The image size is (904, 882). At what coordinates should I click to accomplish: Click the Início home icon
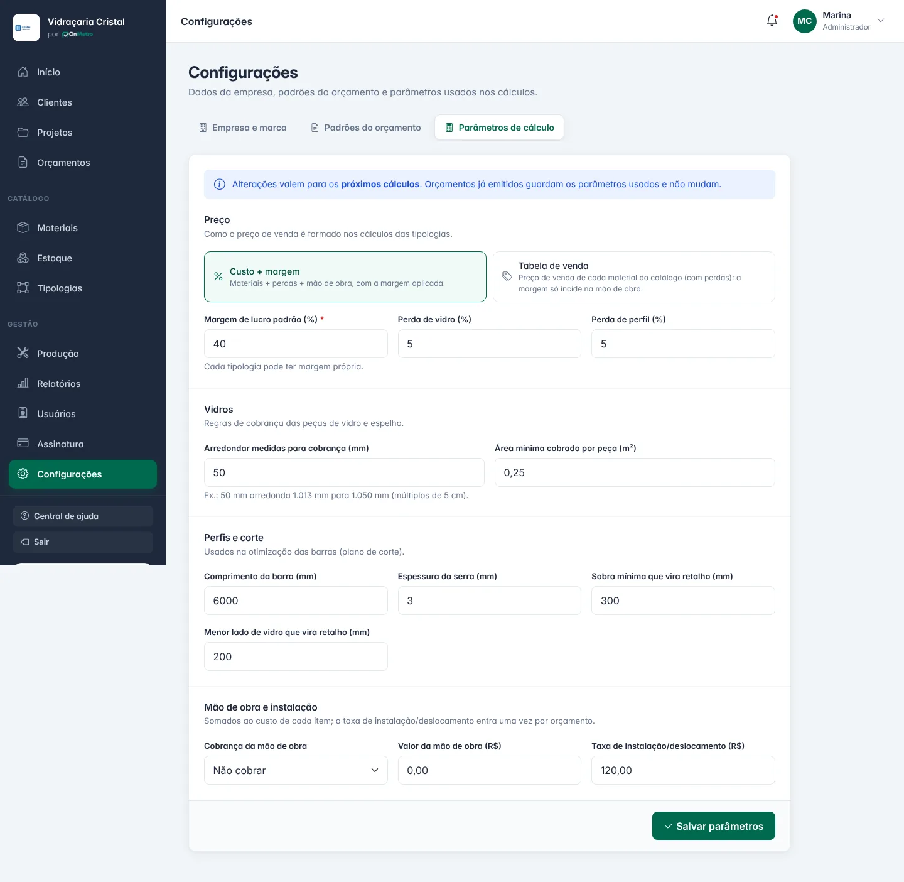pos(23,72)
